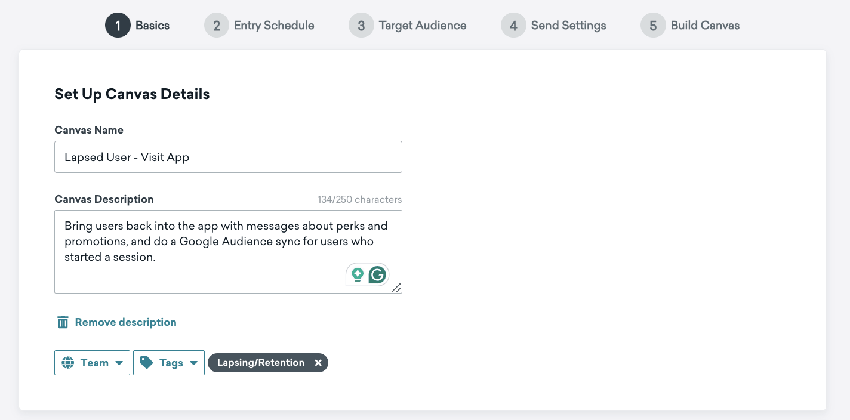Click the 134/250 characters counter
This screenshot has height=420, width=850.
tap(359, 200)
